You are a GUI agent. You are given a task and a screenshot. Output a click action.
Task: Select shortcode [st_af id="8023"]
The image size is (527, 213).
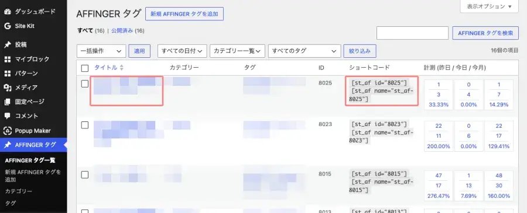click(379, 124)
